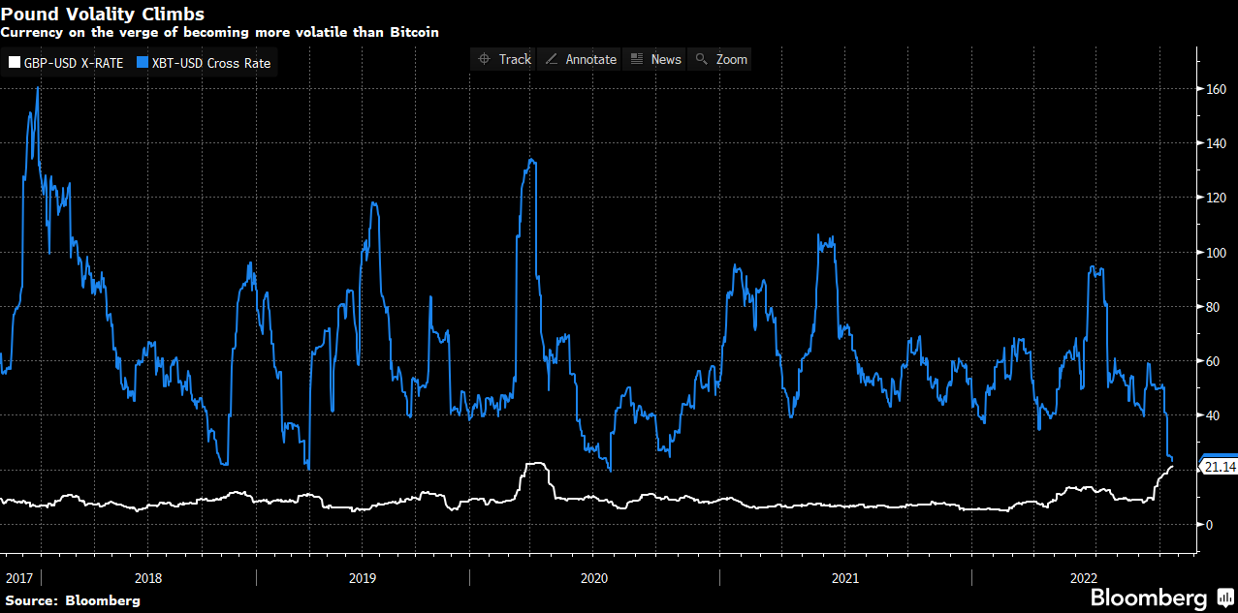Screen dimensions: 1238x613
Task: Select the blue XBT-USD legend swatch
Action: (x=143, y=64)
